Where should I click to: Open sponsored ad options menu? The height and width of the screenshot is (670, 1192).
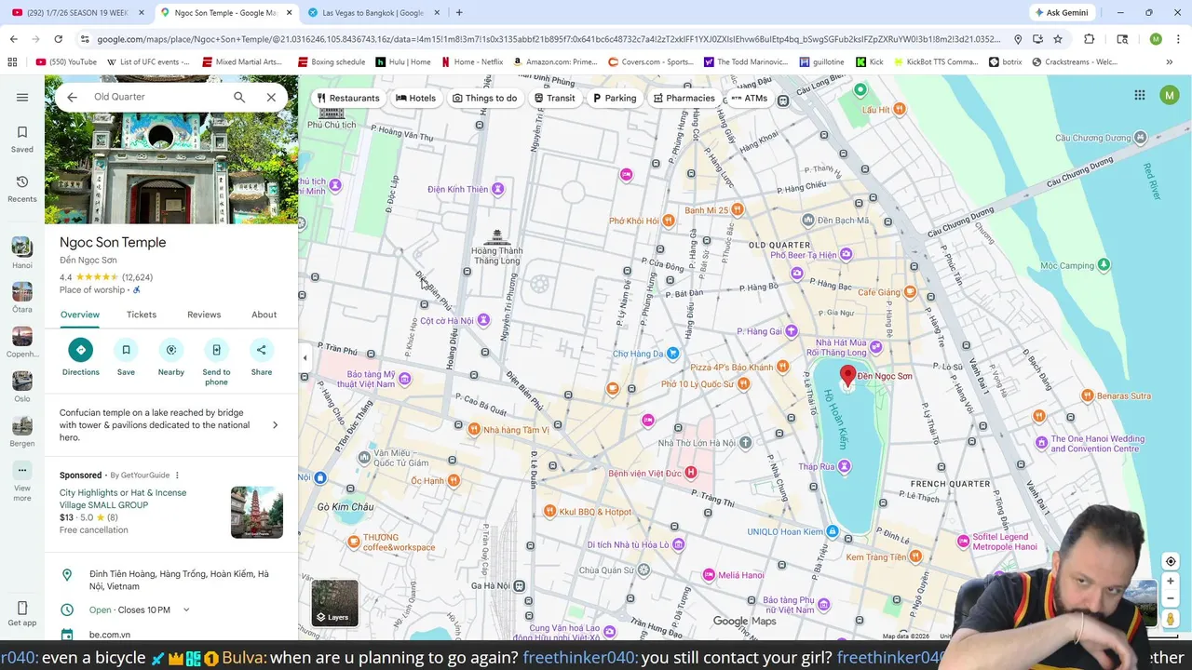pyautogui.click(x=177, y=476)
